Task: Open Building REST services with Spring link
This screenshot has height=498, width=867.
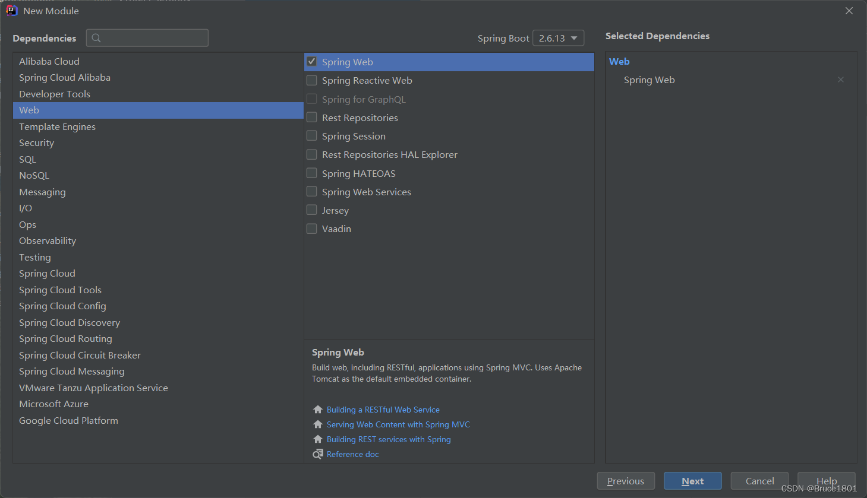Action: 389,439
